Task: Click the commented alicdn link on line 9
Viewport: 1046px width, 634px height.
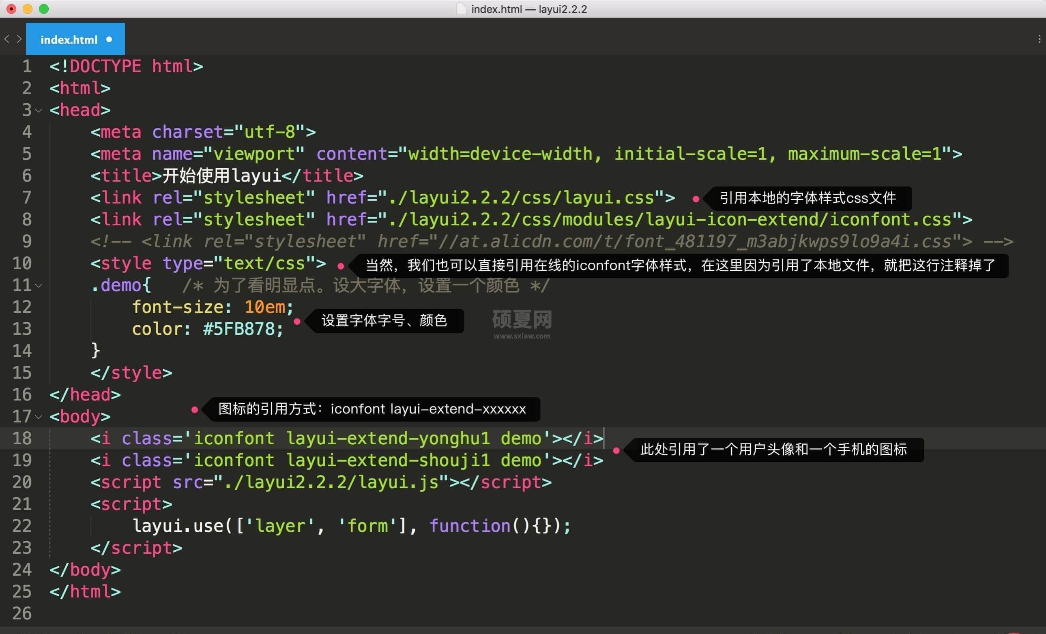Action: coord(552,242)
